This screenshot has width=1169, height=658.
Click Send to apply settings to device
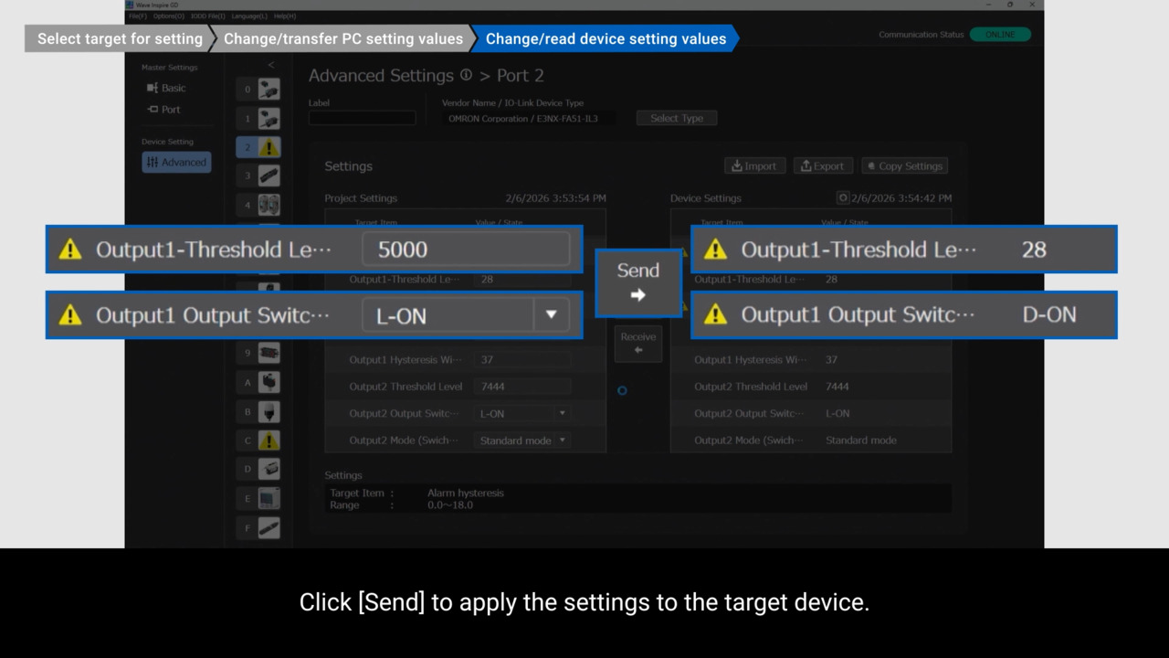[x=637, y=282]
